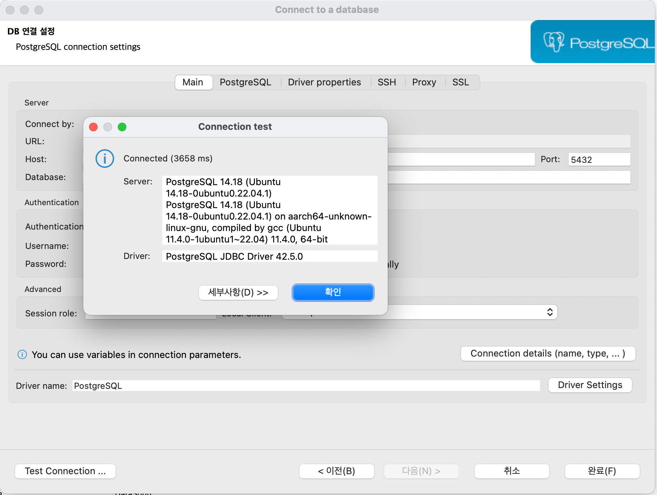Click the URL input field
Viewport: 657px width, 495px height.
[x=509, y=141]
